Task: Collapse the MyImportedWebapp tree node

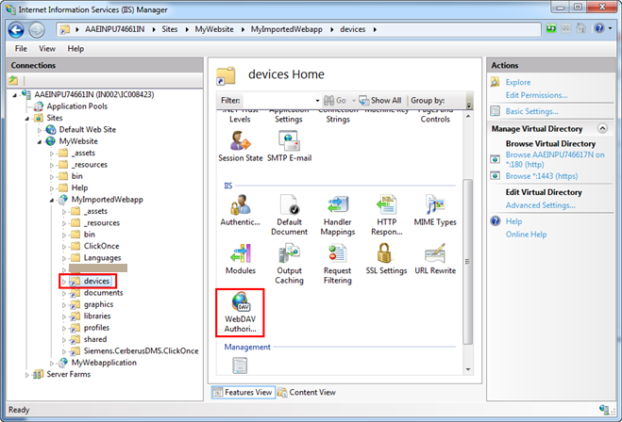Action: click(52, 200)
